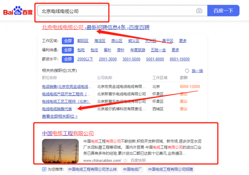249x175 pixels.
Task: Filter salary by 3001-5000
Action: pyautogui.click(x=132, y=59)
